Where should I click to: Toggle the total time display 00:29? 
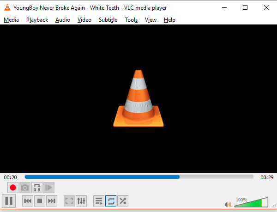pos(267,177)
